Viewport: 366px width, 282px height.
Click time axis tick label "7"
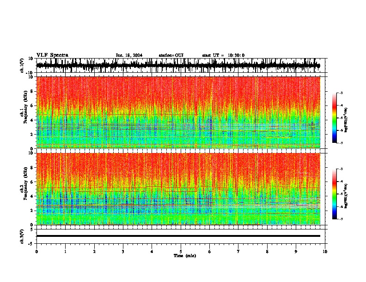tap(238, 252)
